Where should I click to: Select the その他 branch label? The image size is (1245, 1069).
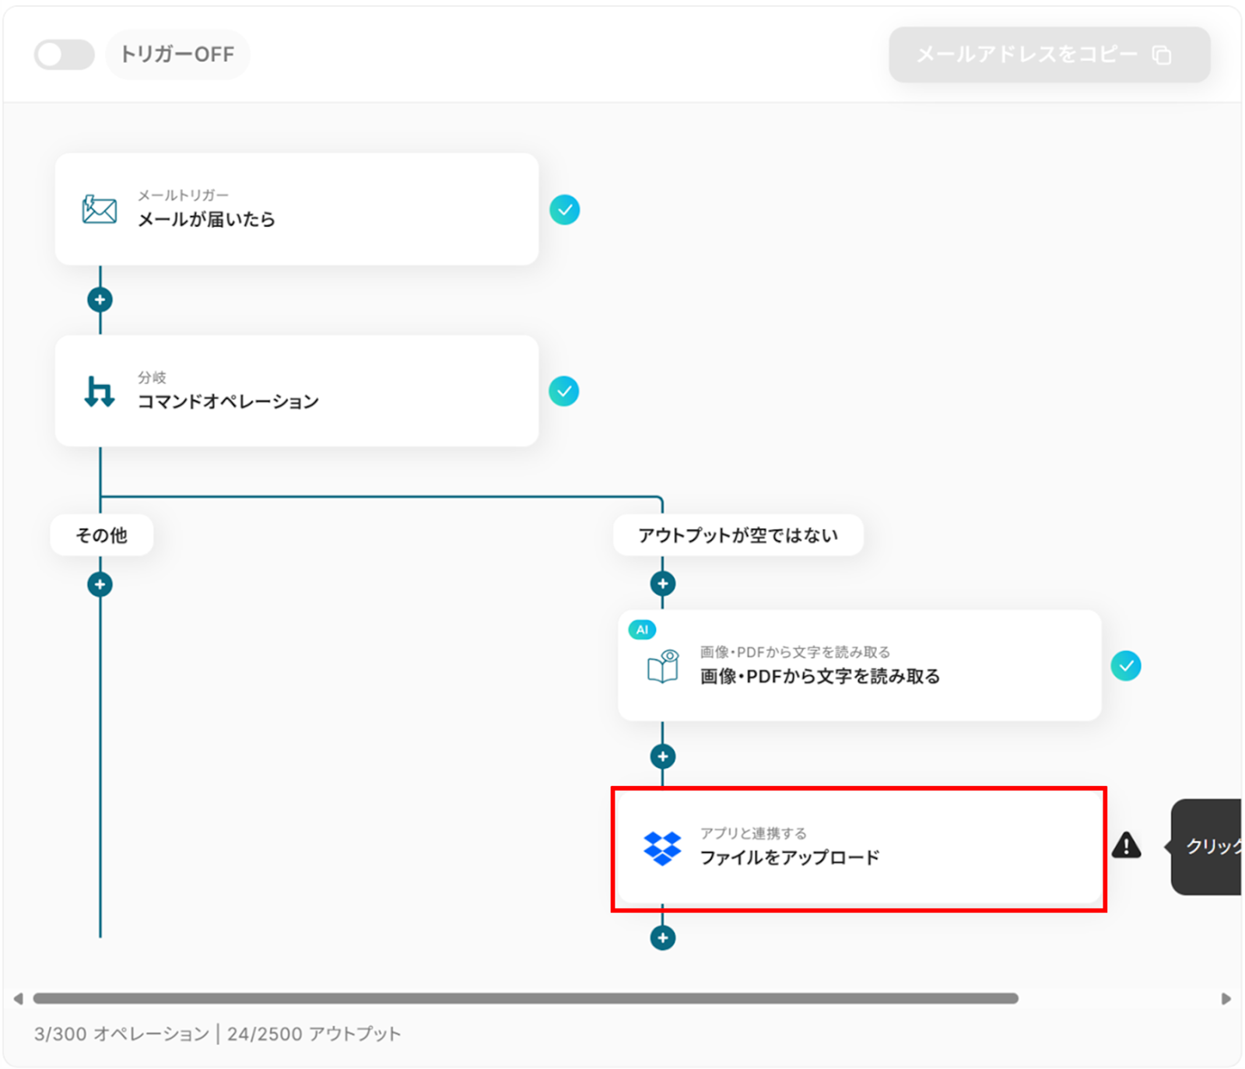pyautogui.click(x=101, y=535)
